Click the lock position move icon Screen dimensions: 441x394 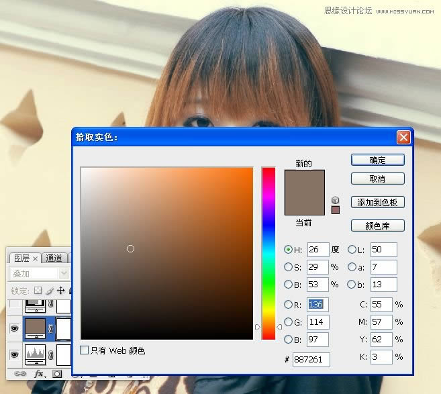click(x=60, y=290)
